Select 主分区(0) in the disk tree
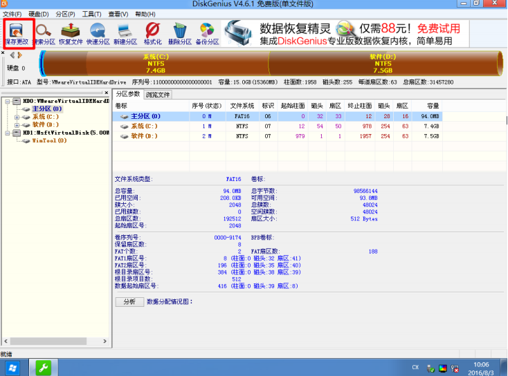The height and width of the screenshot is (376, 508). (47, 109)
